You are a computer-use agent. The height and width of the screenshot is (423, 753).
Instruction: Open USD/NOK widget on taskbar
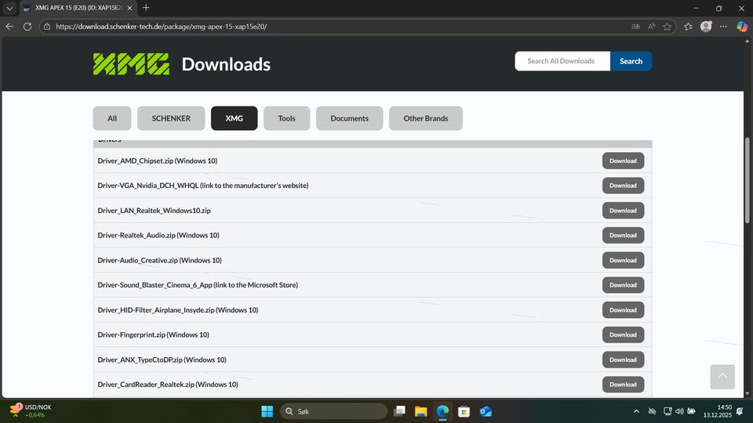pyautogui.click(x=31, y=411)
